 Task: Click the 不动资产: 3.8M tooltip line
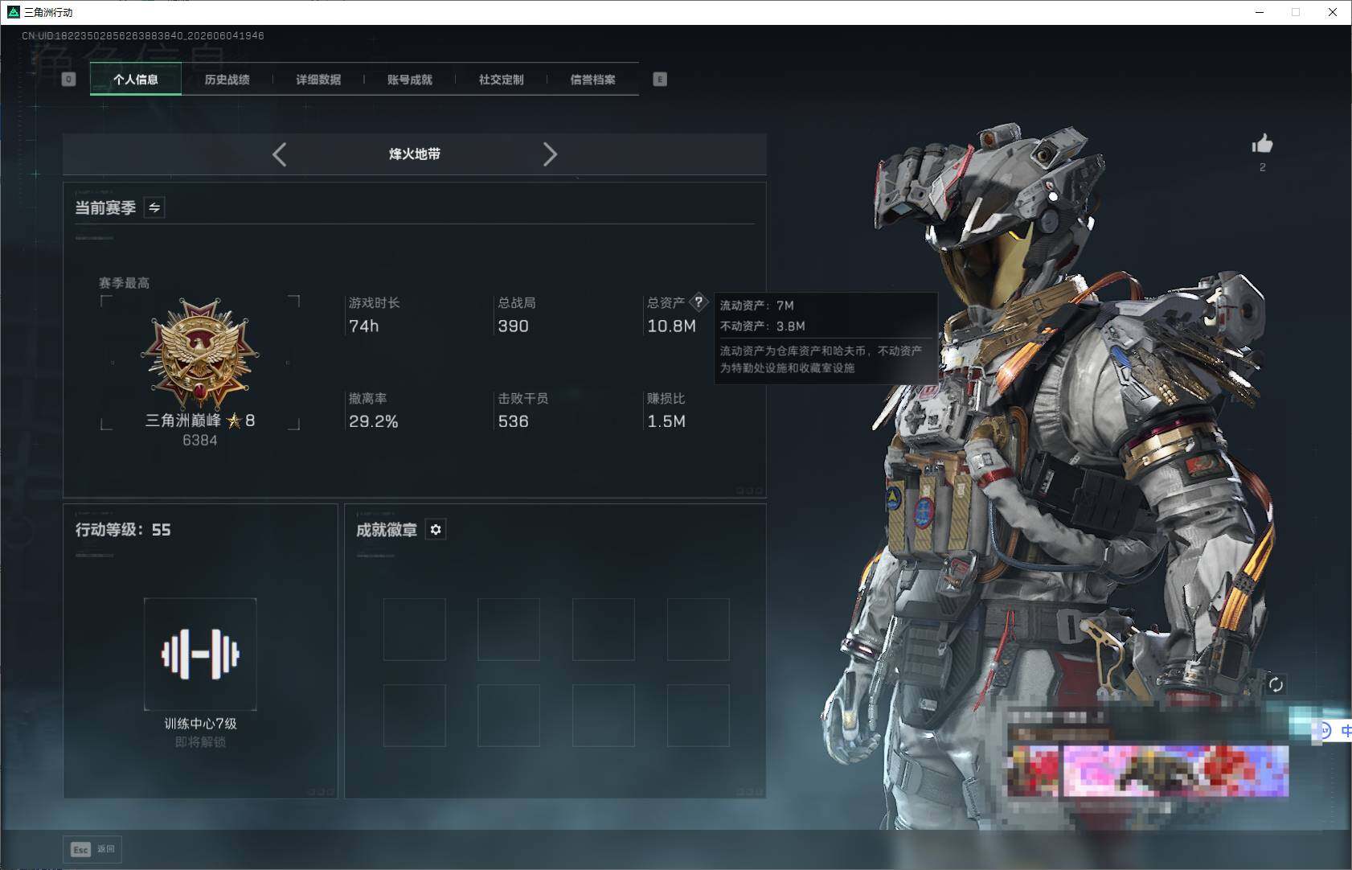pyautogui.click(x=762, y=326)
